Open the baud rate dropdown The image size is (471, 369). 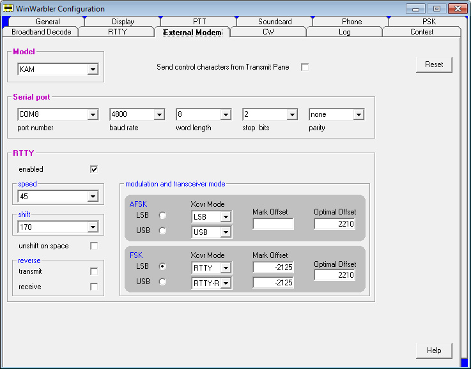pyautogui.click(x=159, y=115)
